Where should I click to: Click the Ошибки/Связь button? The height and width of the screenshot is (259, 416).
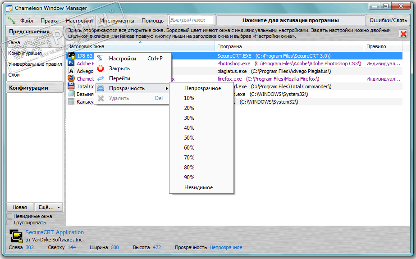pos(388,20)
